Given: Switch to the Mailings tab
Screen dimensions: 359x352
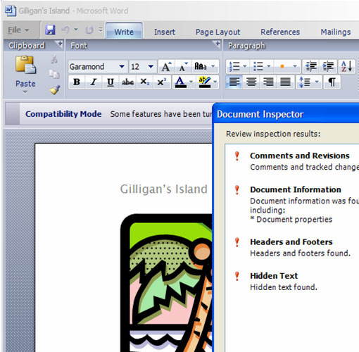Looking at the screenshot, I should pos(336,32).
